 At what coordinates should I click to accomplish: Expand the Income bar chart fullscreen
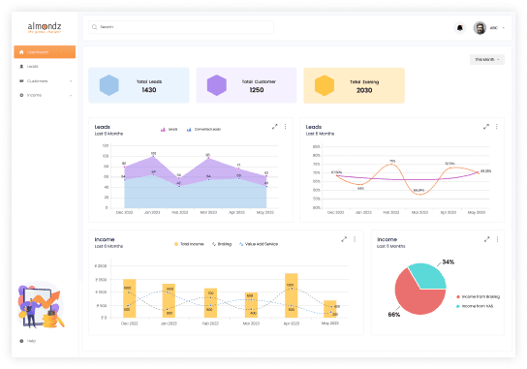(x=344, y=239)
